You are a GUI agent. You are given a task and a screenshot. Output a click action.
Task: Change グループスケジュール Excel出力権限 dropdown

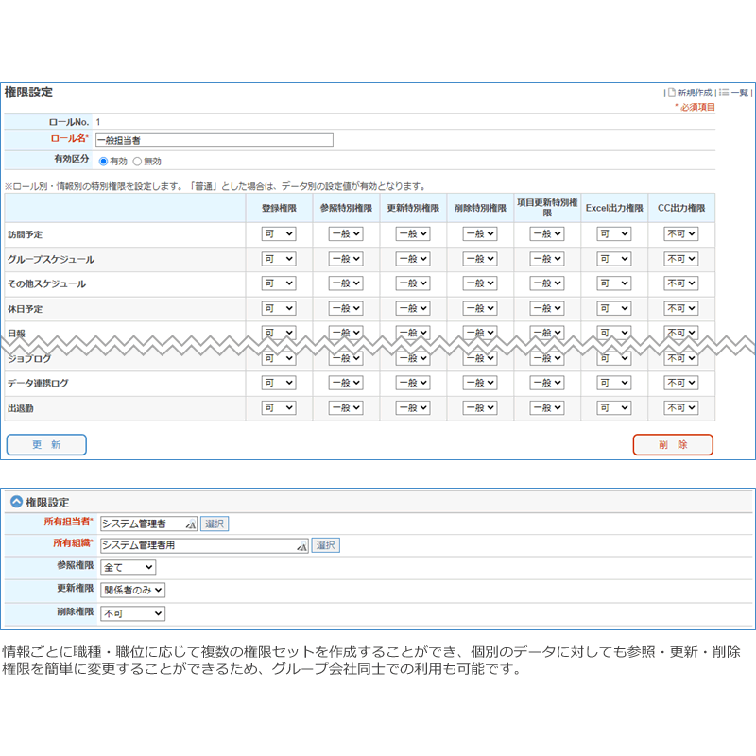tap(614, 259)
